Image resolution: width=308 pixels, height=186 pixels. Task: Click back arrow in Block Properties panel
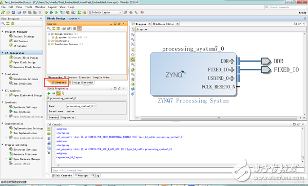tap(49, 93)
